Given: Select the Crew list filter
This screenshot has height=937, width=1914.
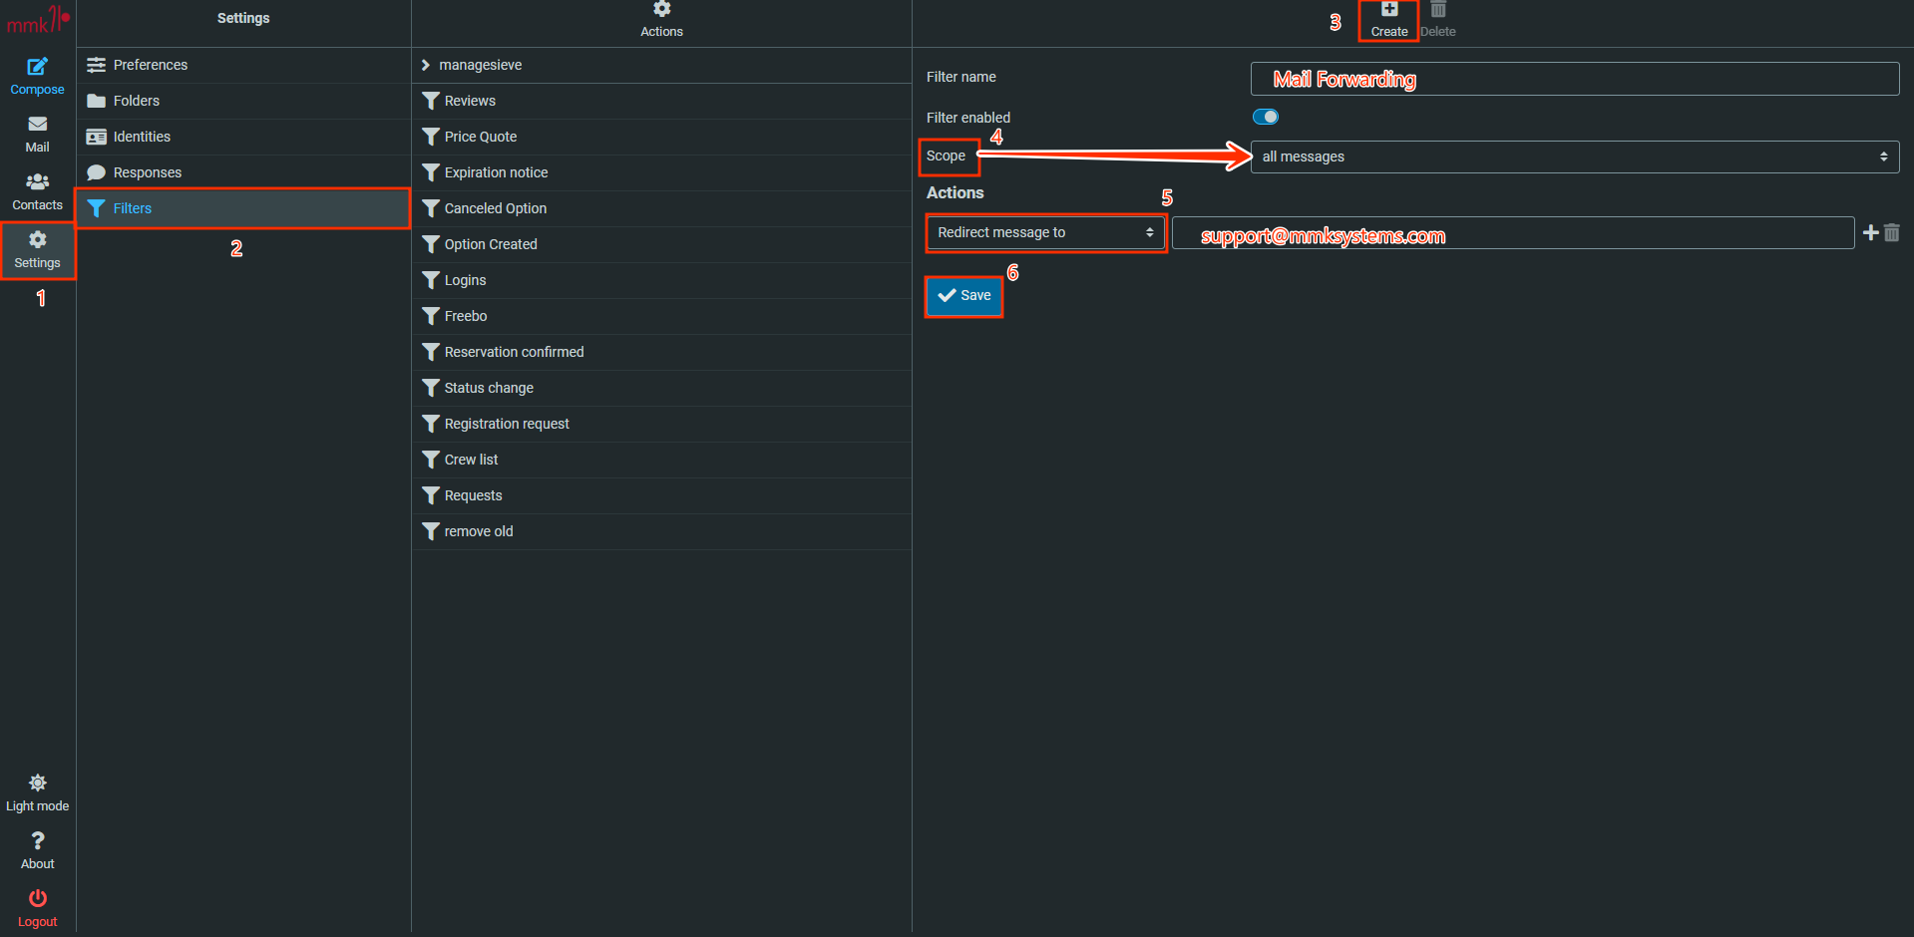Looking at the screenshot, I should point(662,460).
